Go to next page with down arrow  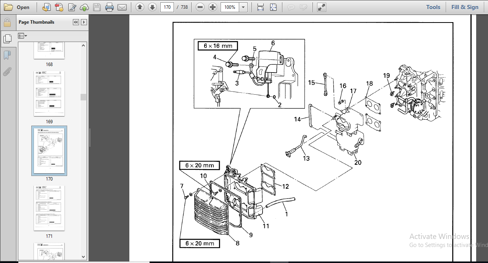coord(152,7)
